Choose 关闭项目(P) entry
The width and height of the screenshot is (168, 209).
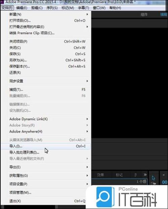pyautogui.click(x=46, y=42)
